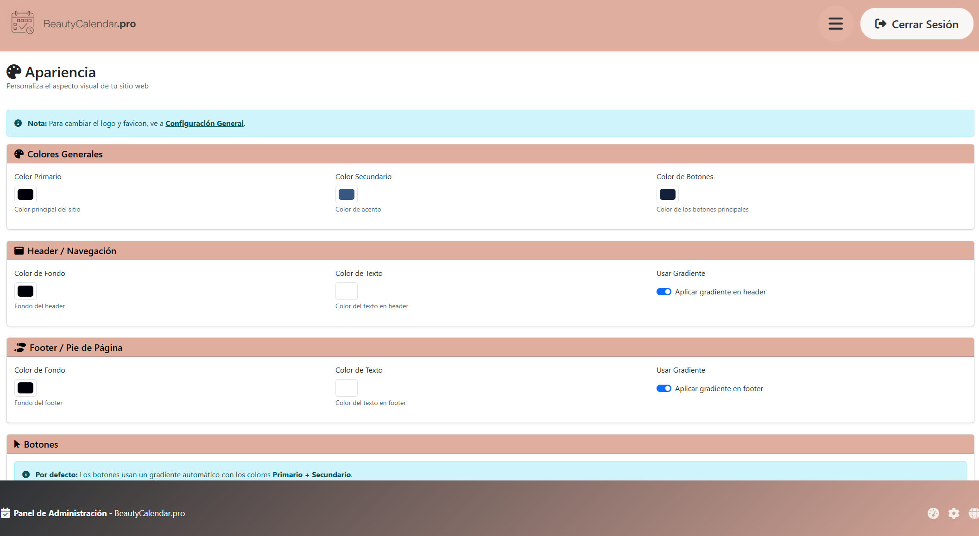Screen dimensions: 979x536
Task: Pick footer Color de Fondo swatch
Action: [25, 388]
